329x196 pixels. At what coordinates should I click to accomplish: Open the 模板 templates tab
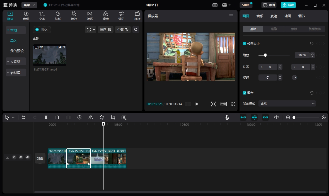coord(137,16)
